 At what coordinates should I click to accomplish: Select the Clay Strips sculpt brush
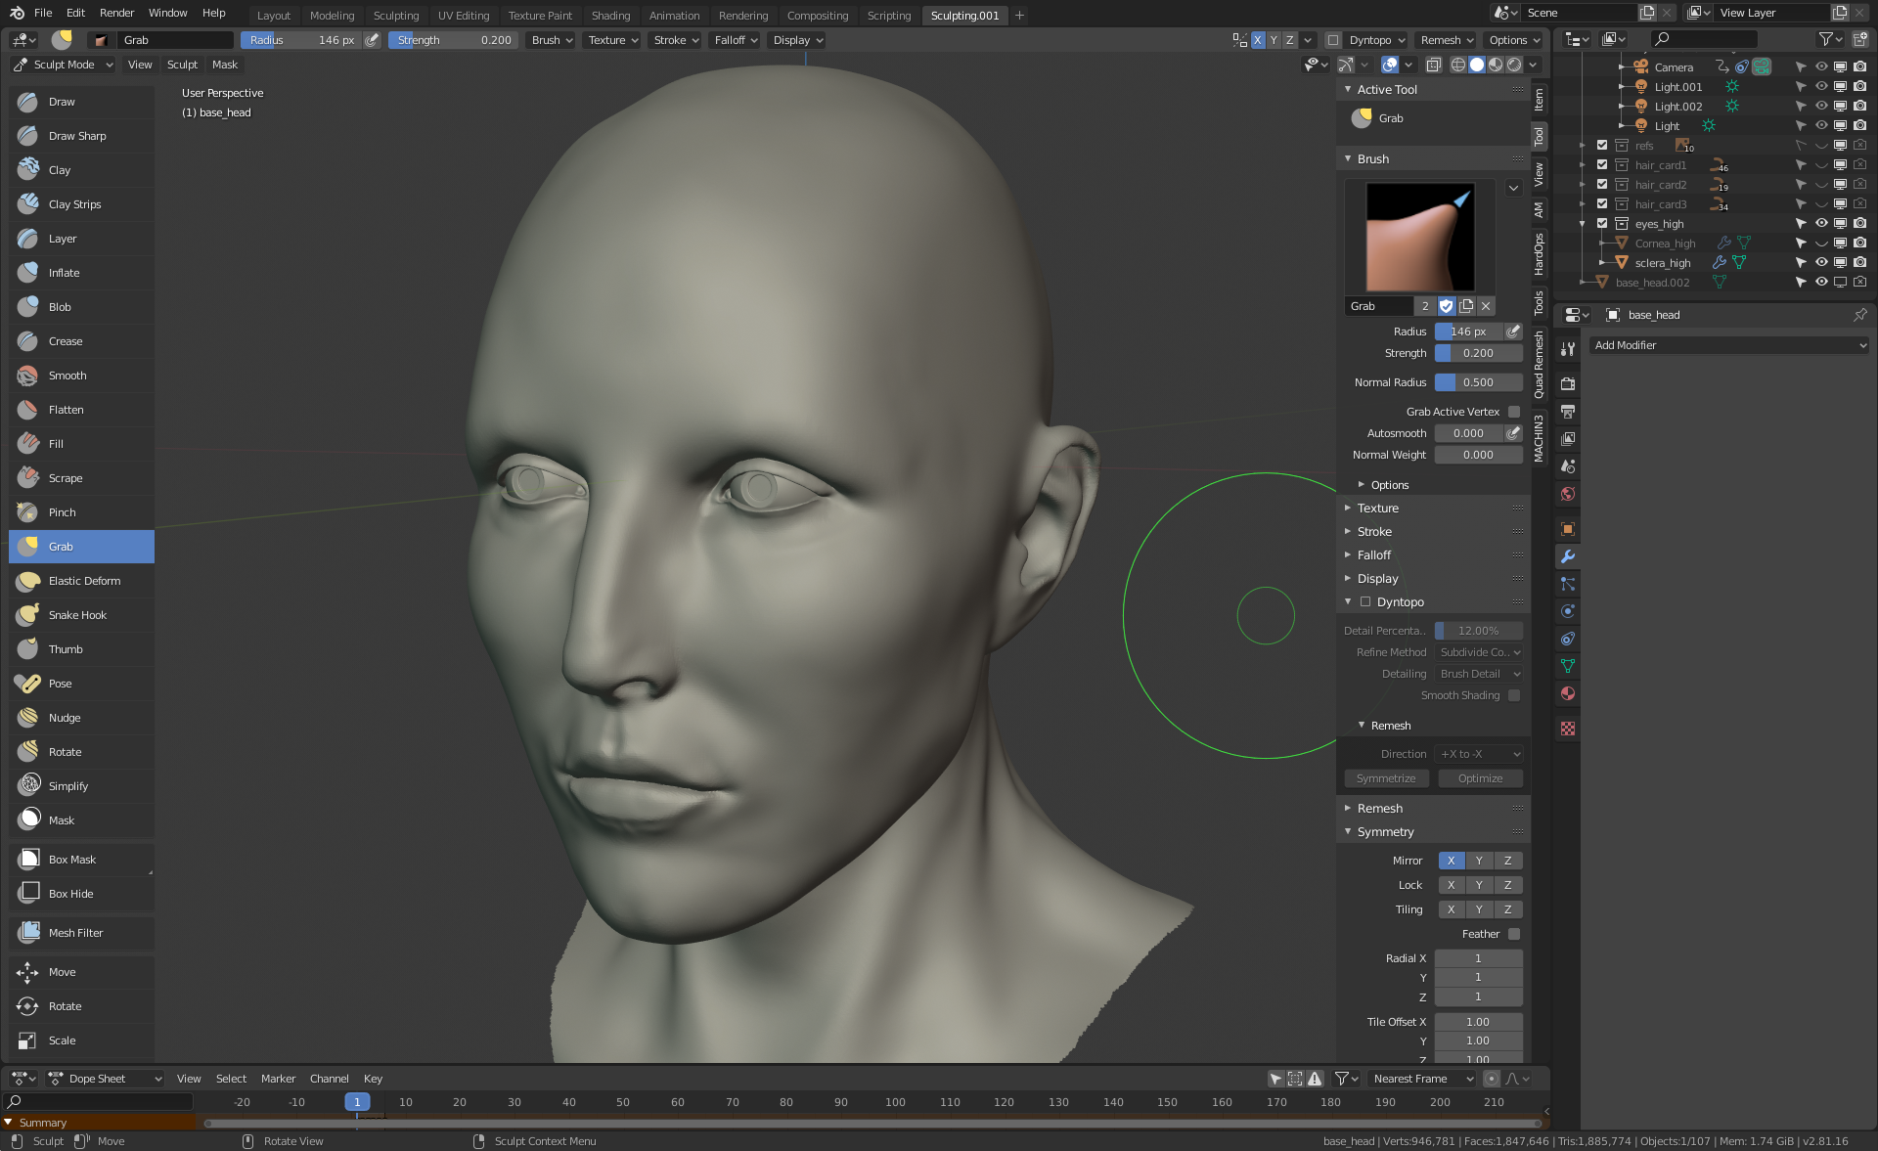coord(74,204)
